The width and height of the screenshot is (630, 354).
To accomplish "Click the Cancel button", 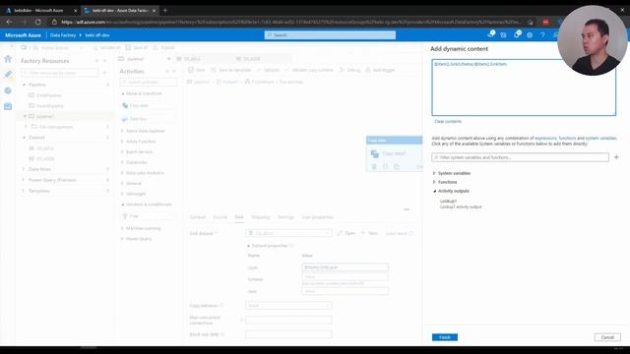I will pyautogui.click(x=607, y=337).
